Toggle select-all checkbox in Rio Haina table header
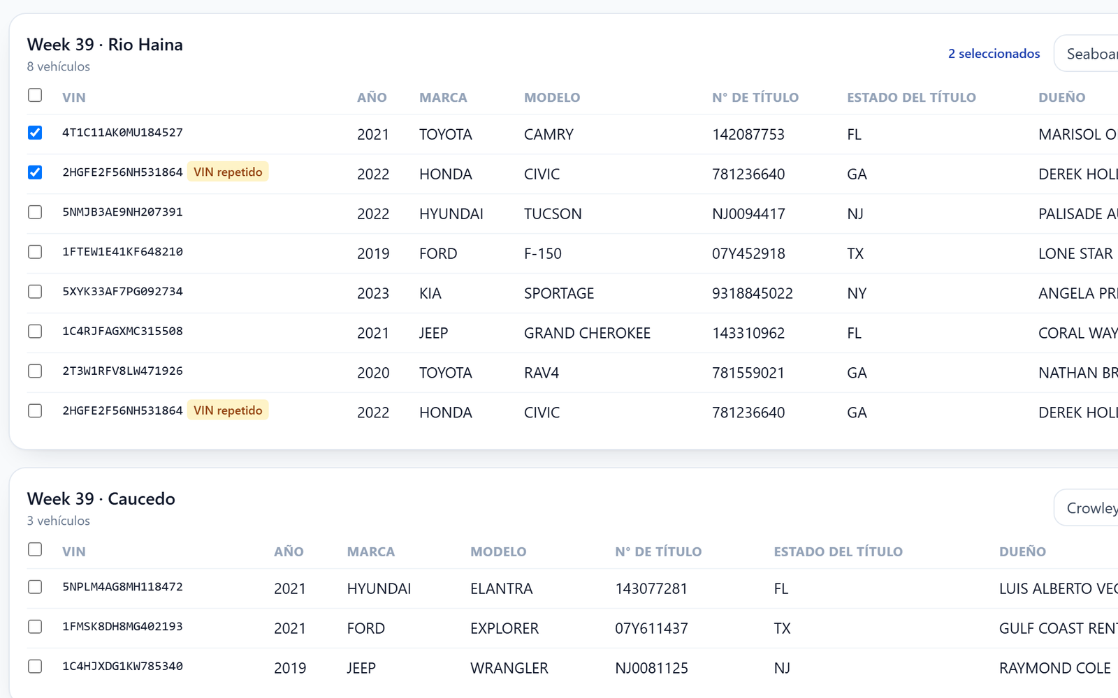The image size is (1118, 698). pyautogui.click(x=35, y=95)
